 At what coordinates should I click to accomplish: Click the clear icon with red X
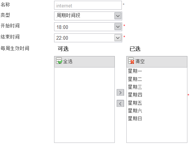[131, 60]
